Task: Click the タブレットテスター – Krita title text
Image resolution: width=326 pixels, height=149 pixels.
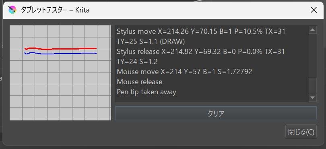Action: [x=55, y=10]
